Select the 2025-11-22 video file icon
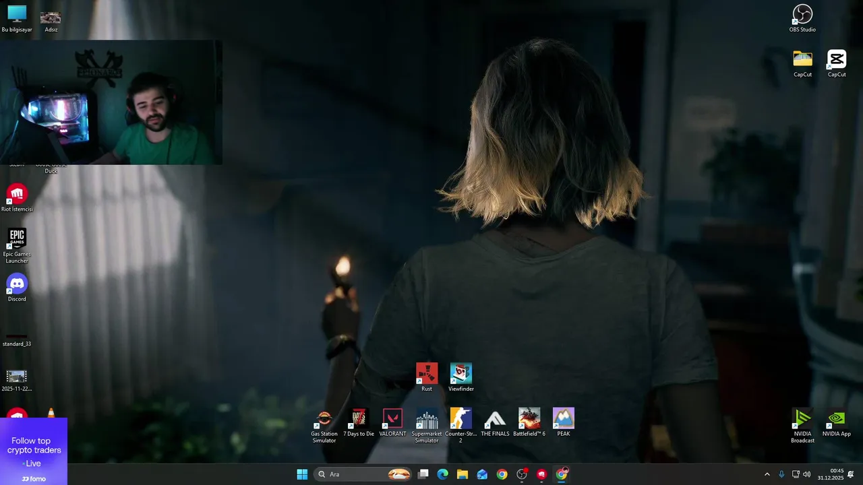 tap(17, 381)
